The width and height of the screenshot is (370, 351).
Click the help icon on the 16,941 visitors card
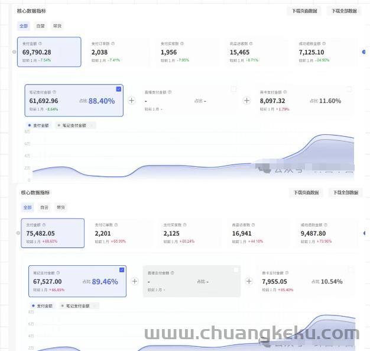(x=255, y=225)
